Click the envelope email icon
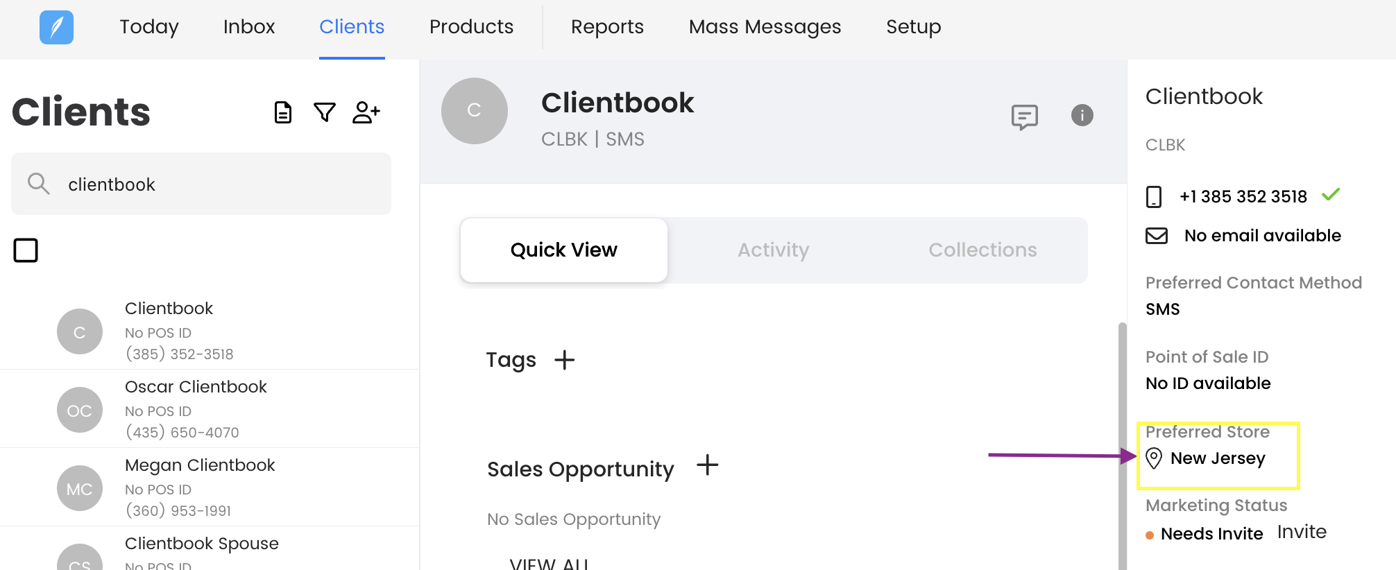Image resolution: width=1396 pixels, height=570 pixels. 1156,236
